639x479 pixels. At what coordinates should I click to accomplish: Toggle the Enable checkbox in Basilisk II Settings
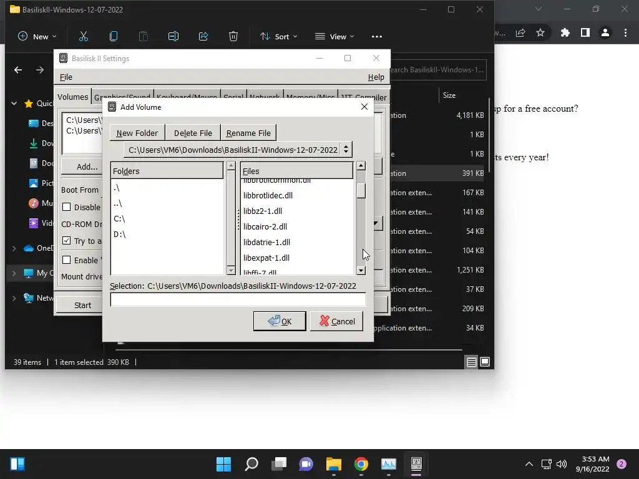pyautogui.click(x=66, y=260)
